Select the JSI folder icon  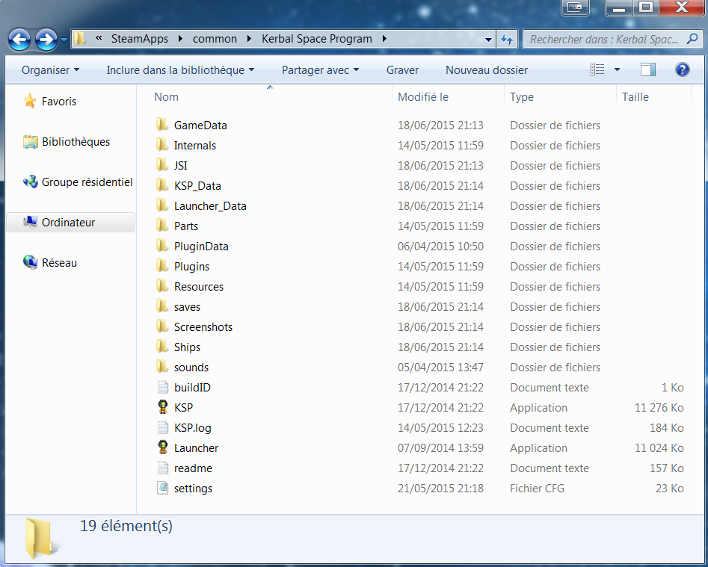pos(162,165)
